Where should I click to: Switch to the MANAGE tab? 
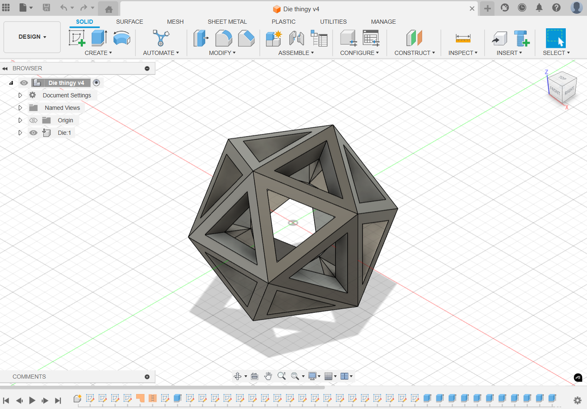[383, 22]
